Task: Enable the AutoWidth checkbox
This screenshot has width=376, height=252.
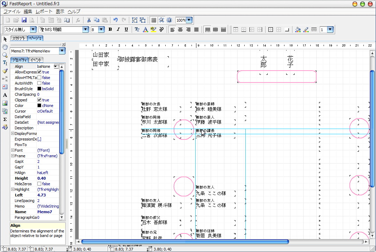Action: [x=39, y=83]
